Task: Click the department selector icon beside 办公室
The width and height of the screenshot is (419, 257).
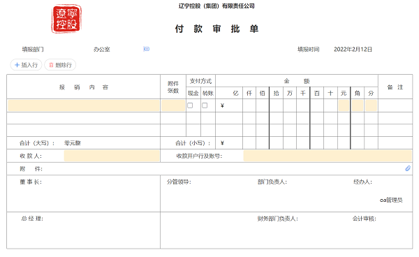Action: pyautogui.click(x=147, y=49)
